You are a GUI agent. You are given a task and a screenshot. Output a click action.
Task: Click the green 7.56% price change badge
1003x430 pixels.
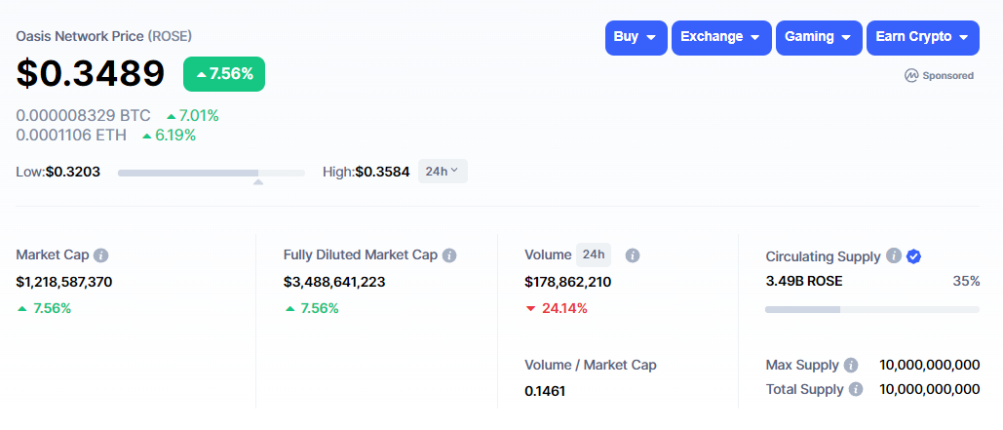[x=224, y=73]
